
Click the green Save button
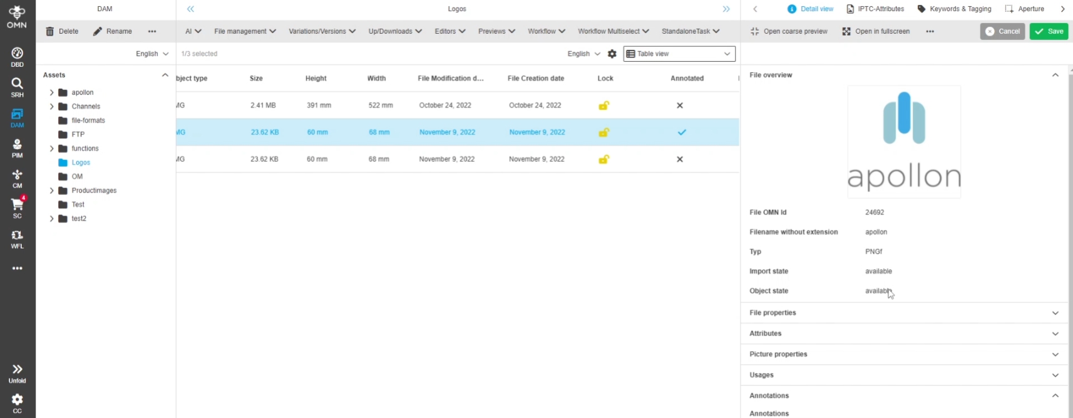pyautogui.click(x=1049, y=31)
